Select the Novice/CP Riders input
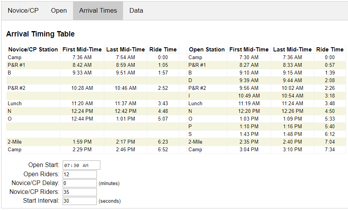The image size is (348, 210). [80, 192]
